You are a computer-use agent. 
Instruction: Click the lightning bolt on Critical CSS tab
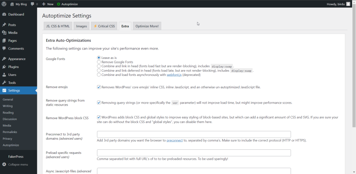click(95, 26)
